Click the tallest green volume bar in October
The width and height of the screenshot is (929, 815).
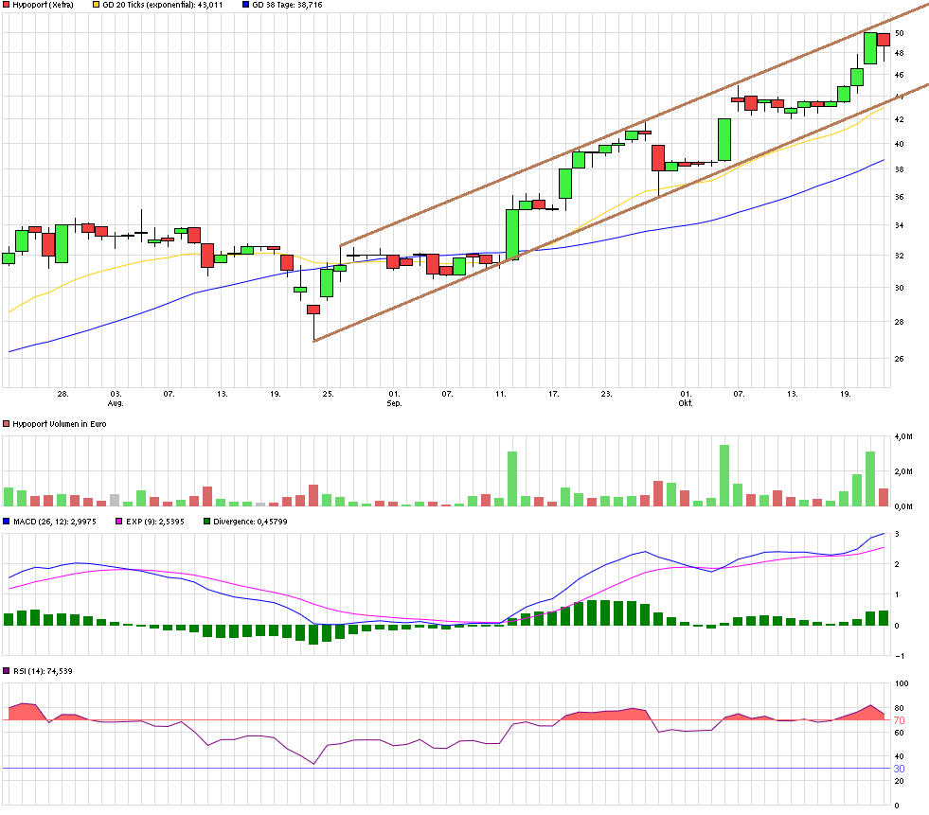[724, 475]
